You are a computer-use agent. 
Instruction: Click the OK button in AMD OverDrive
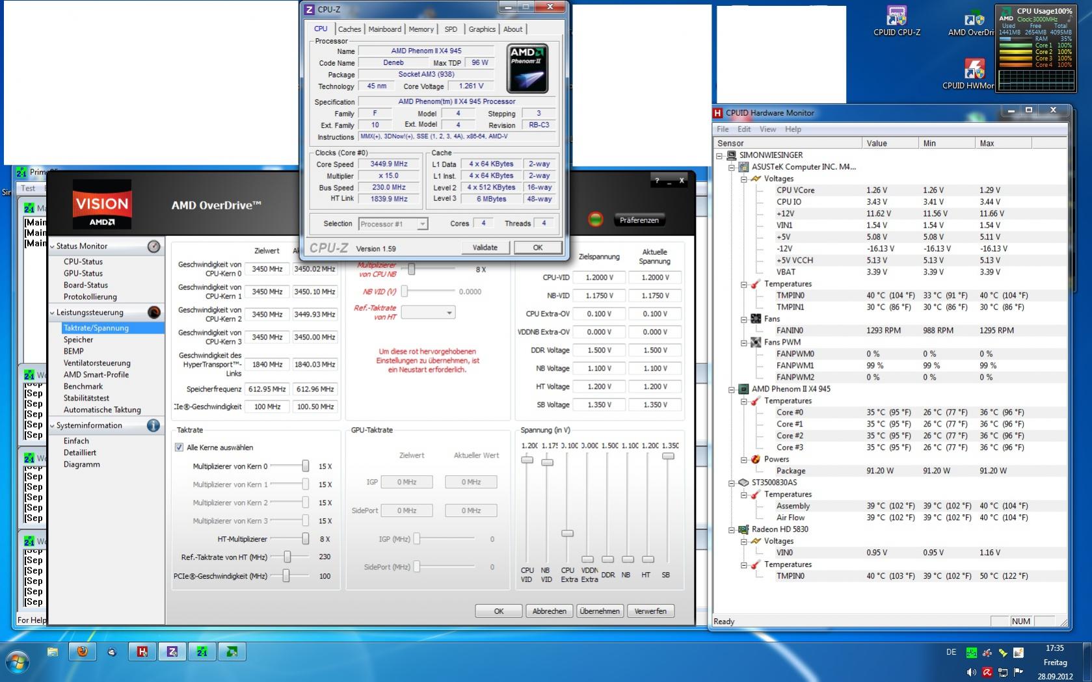click(499, 611)
